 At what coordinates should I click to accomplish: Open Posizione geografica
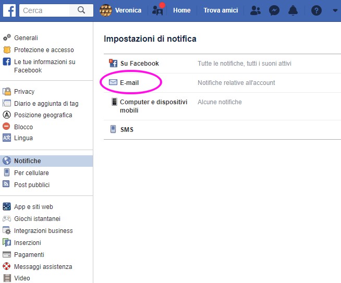[x=43, y=115]
